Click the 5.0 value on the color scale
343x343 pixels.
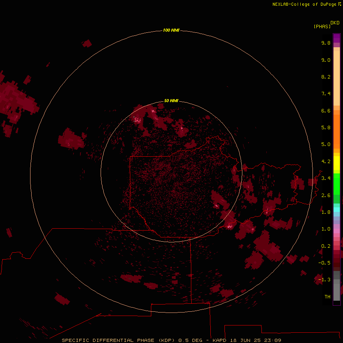[326, 144]
